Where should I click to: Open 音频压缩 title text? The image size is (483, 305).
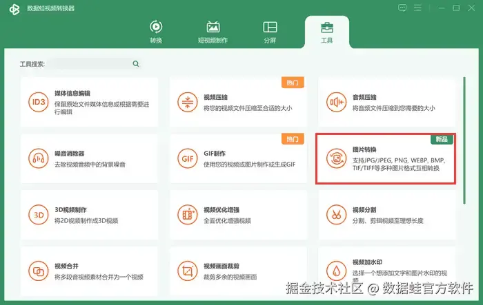coord(364,97)
